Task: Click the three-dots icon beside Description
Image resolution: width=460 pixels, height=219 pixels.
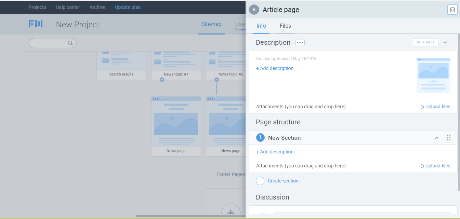Action: [x=300, y=42]
